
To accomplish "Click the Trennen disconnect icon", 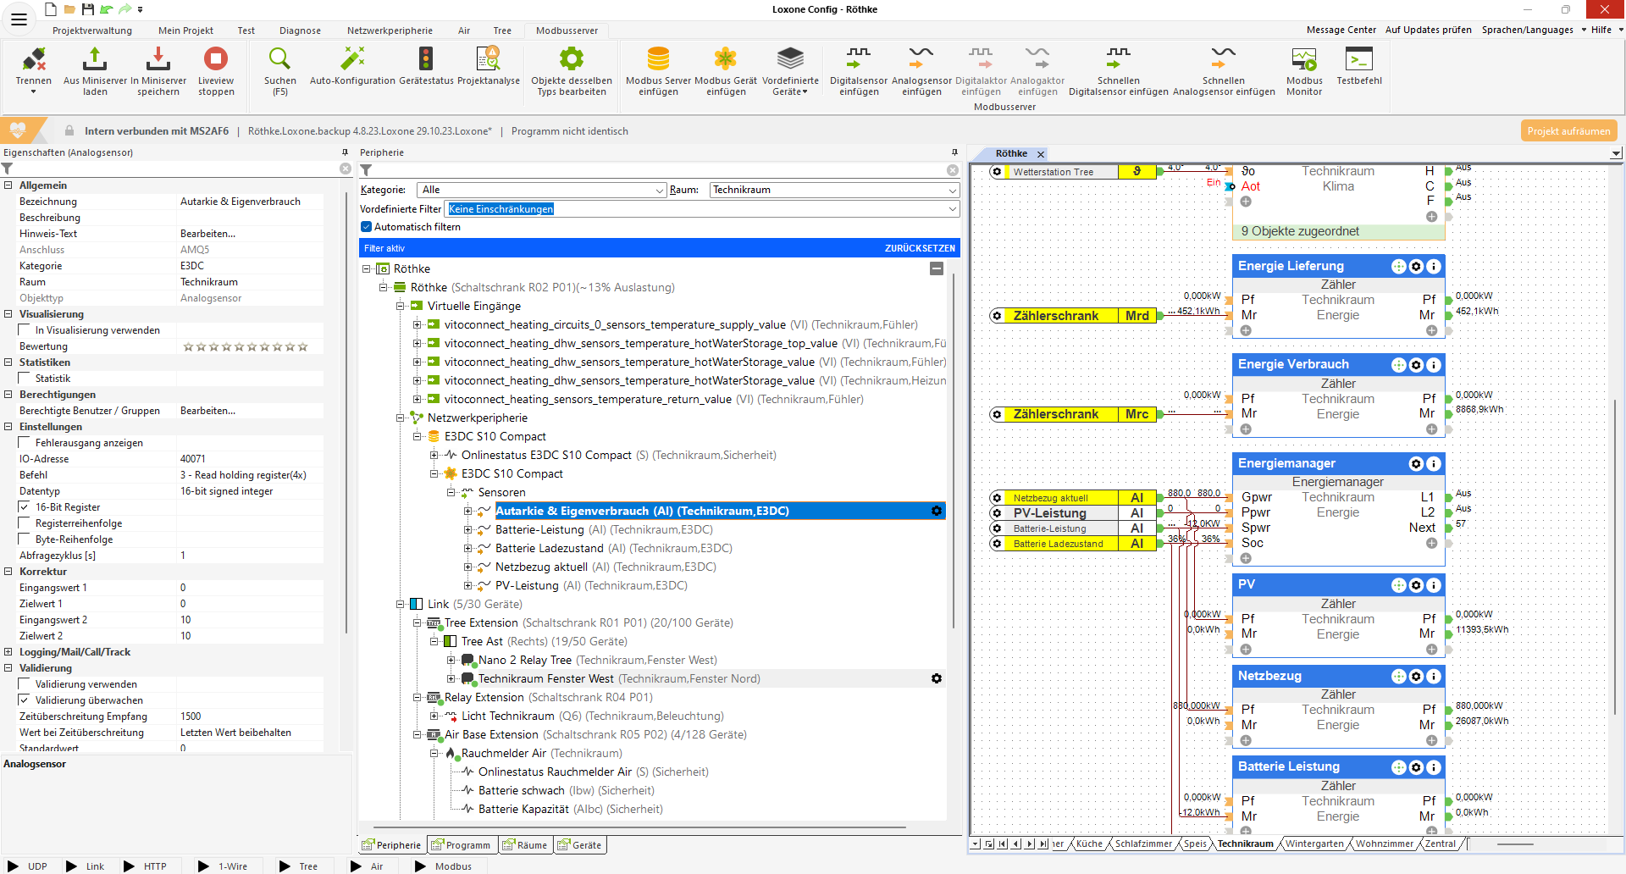I will click(34, 60).
